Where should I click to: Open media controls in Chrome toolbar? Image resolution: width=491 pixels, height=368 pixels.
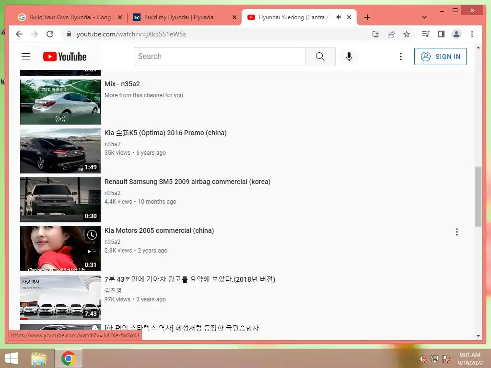click(425, 34)
